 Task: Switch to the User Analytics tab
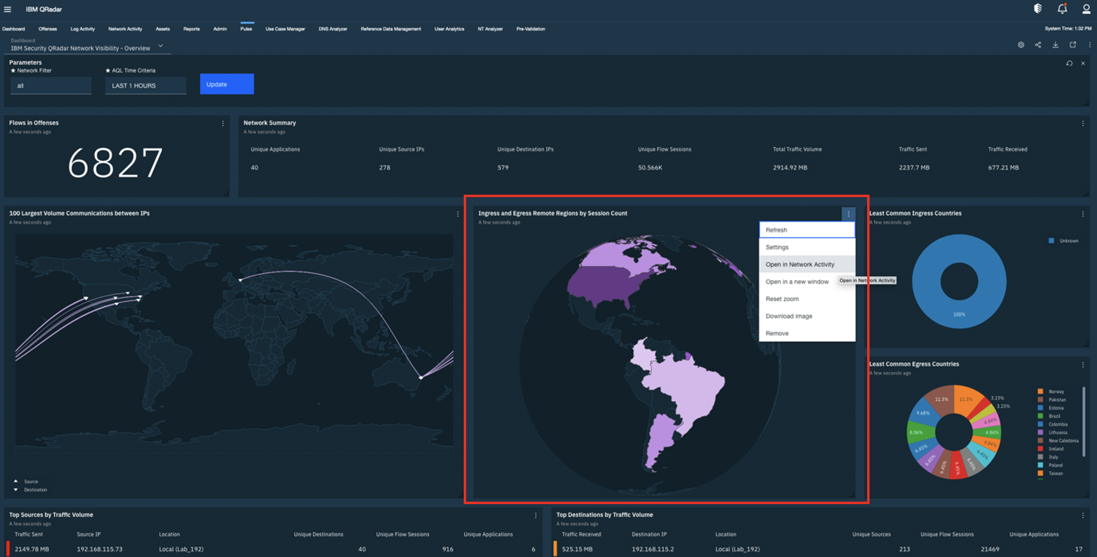click(449, 29)
